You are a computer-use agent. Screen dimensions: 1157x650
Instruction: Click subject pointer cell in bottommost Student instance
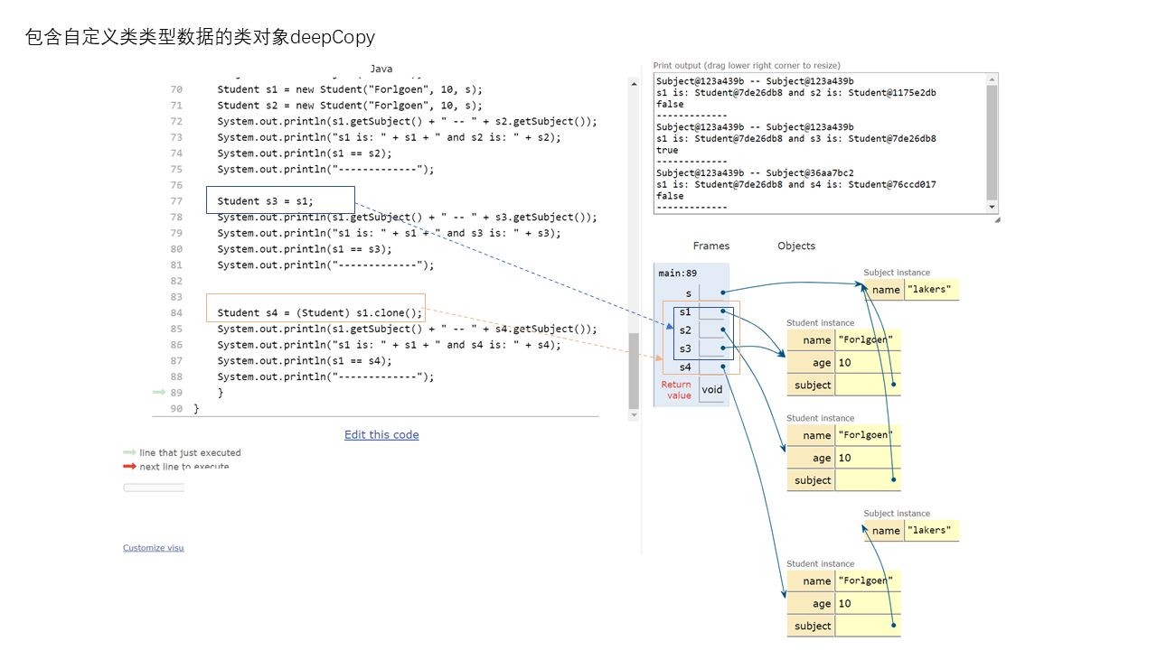[868, 626]
